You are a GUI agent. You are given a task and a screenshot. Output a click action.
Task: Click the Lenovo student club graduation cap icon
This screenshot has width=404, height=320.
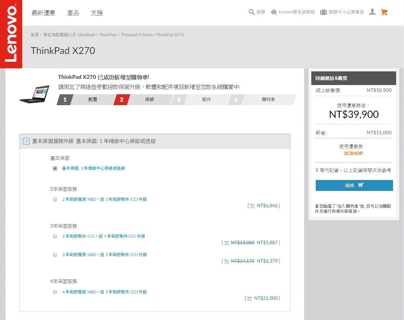coord(274,12)
